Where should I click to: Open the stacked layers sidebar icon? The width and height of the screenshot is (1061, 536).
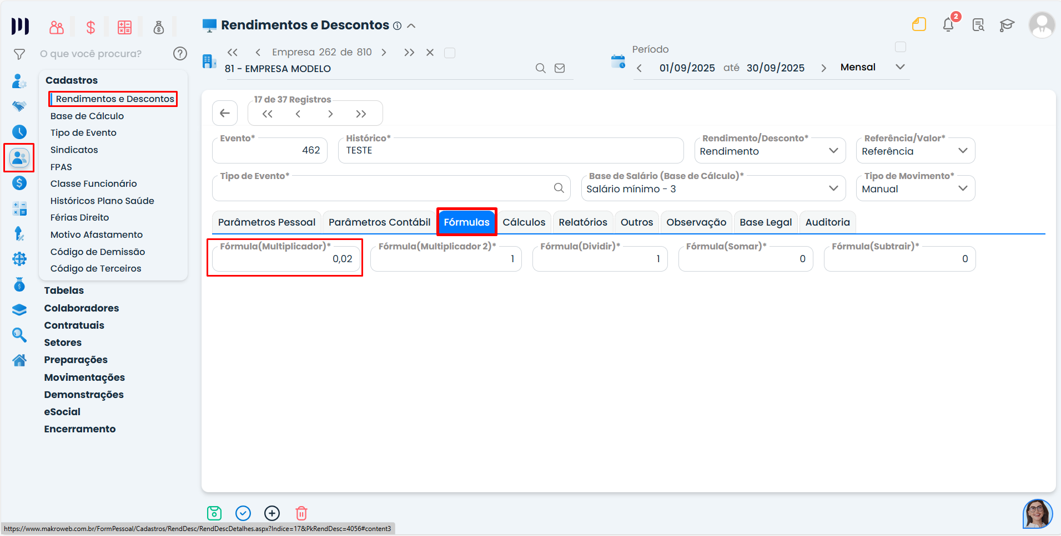point(19,309)
